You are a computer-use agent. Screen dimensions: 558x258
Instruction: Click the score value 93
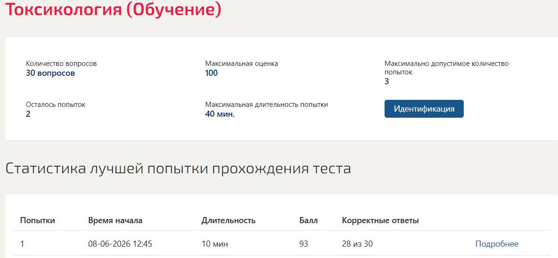(x=304, y=244)
